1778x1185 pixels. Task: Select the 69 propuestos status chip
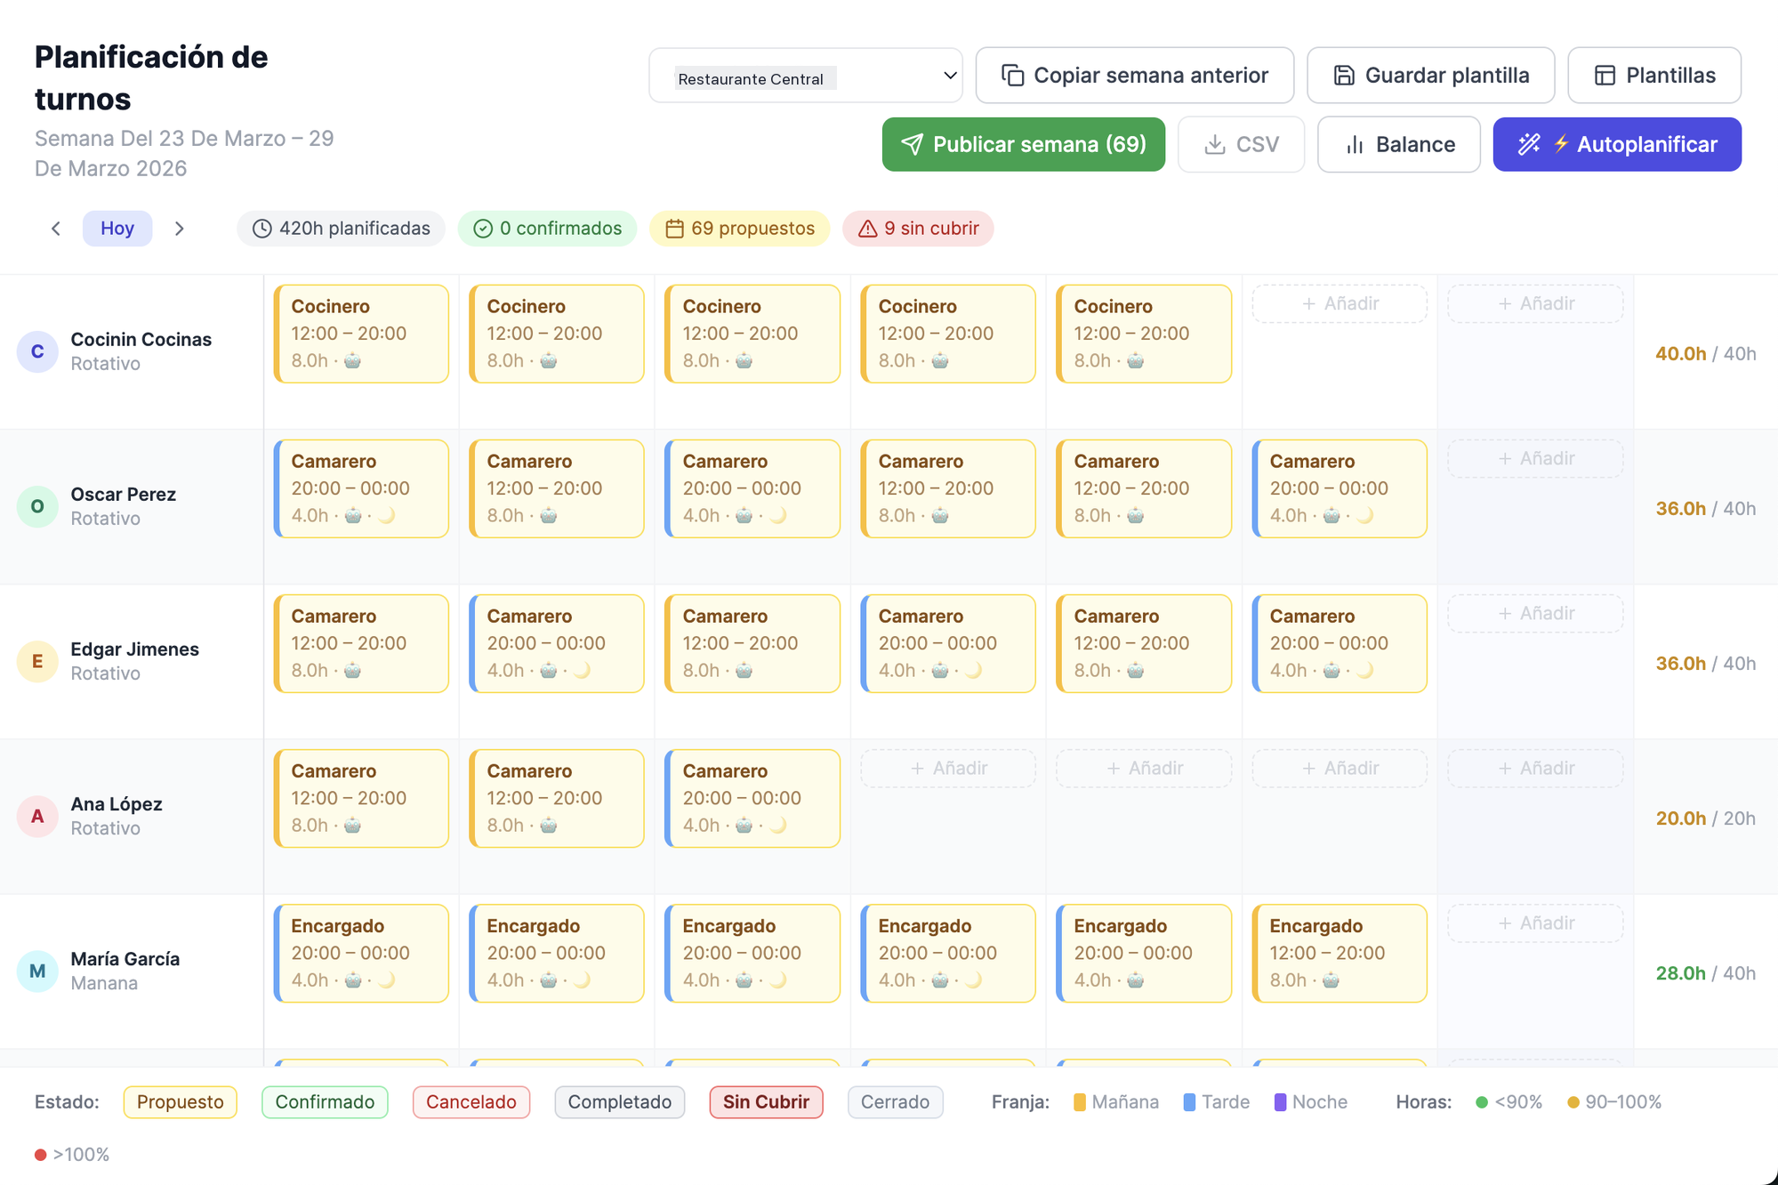(x=739, y=229)
